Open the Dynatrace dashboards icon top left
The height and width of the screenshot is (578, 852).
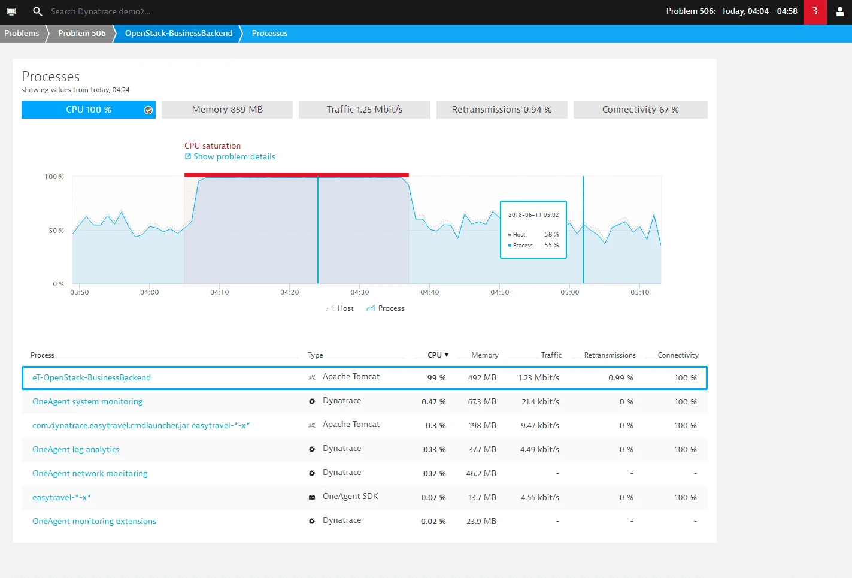pyautogui.click(x=11, y=11)
